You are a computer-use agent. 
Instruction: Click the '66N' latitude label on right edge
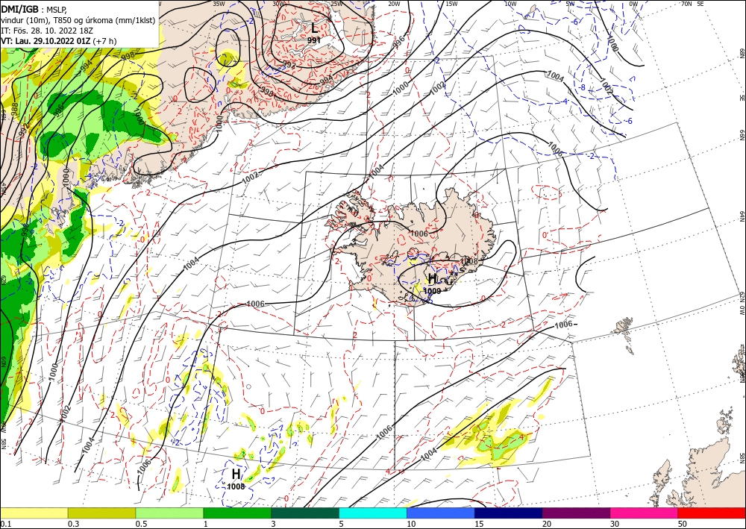tap(742, 136)
